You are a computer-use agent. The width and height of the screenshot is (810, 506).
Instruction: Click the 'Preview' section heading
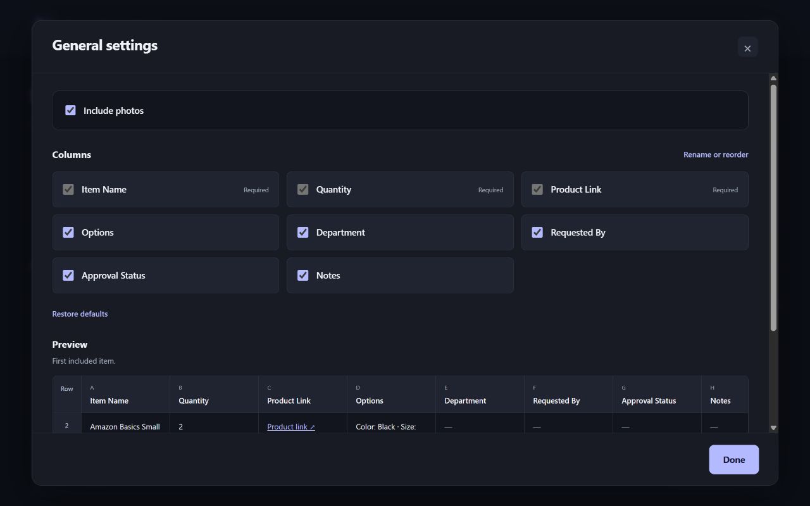pyautogui.click(x=70, y=345)
